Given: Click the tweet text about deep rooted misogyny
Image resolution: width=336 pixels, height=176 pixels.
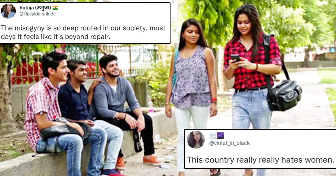Looking at the screenshot, I should 83,32.
